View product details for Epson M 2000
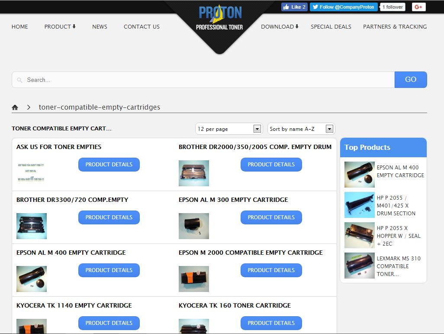 click(271, 270)
